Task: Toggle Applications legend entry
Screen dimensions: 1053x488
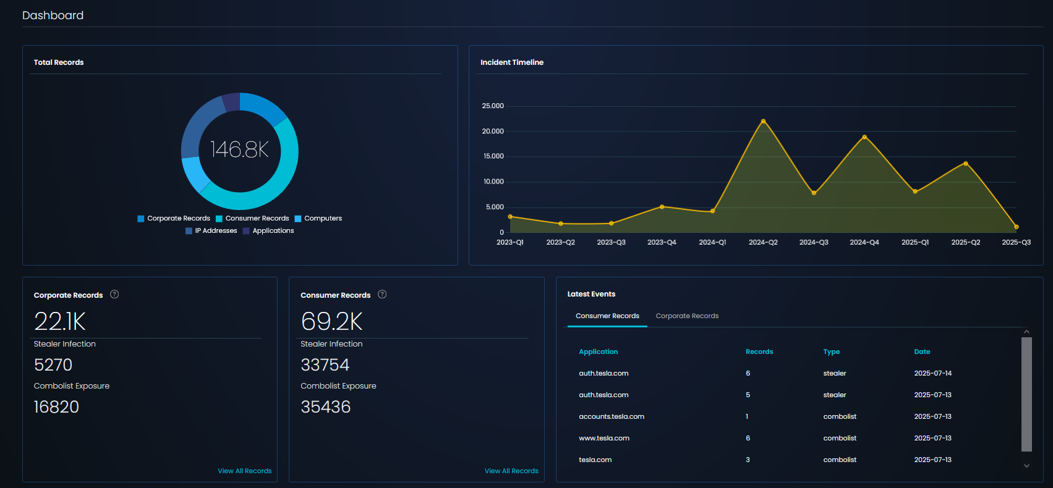Action: click(x=268, y=231)
